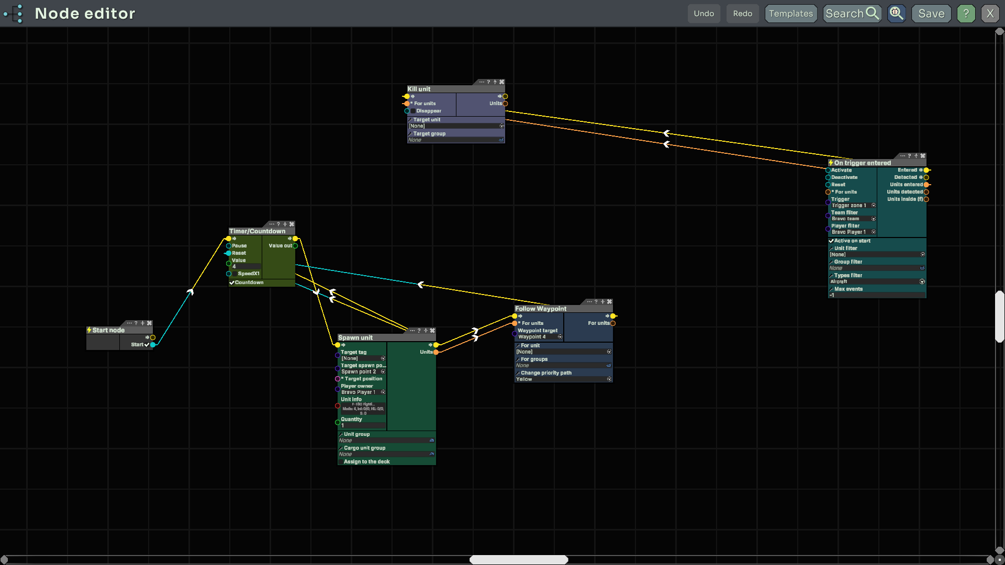Delete the Kill unit node via X

(501, 82)
